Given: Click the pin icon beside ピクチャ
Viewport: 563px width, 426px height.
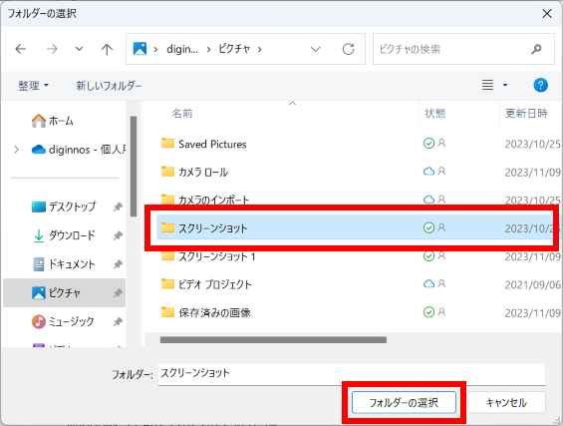Looking at the screenshot, I should click(x=118, y=293).
